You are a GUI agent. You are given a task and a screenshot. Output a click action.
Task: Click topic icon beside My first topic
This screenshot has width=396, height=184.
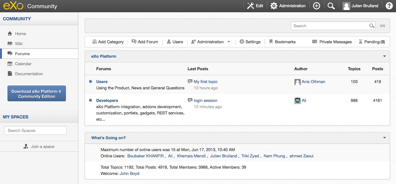190,81
